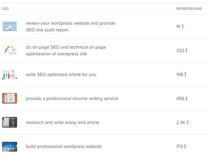The image size is (209, 157).
Task: Open the resume writing service gig thumbnail
Action: tap(10, 98)
